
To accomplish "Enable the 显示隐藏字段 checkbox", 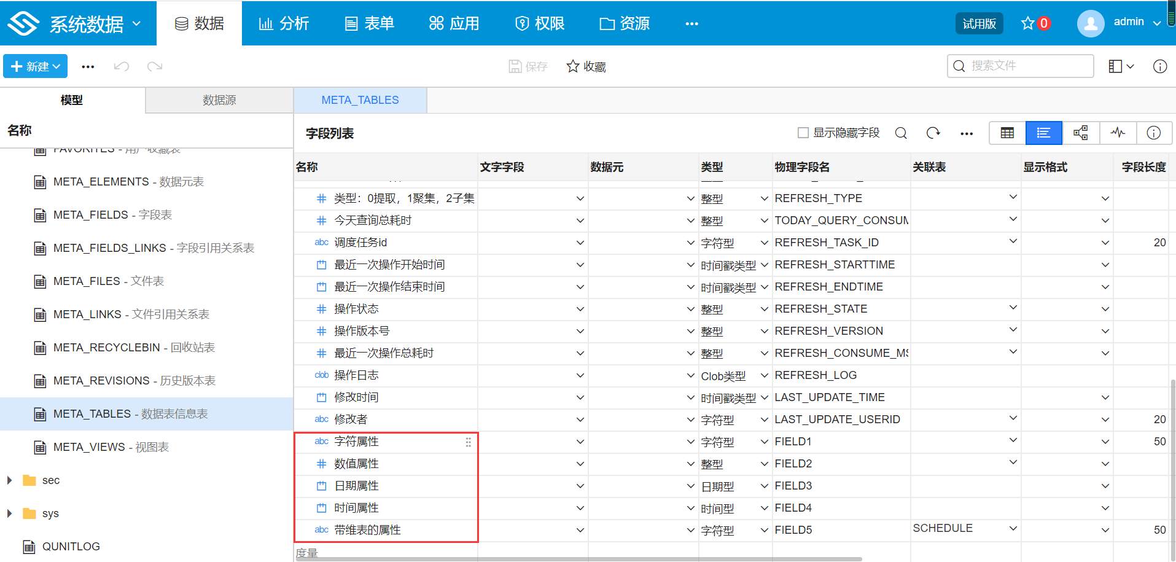I will (x=802, y=131).
